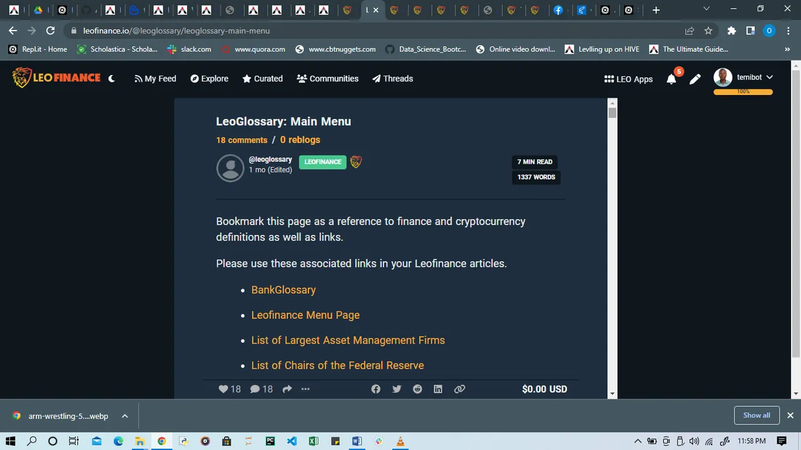This screenshot has width=801, height=450.
Task: Switch to the Google Drive browser tab
Action: (x=38, y=10)
